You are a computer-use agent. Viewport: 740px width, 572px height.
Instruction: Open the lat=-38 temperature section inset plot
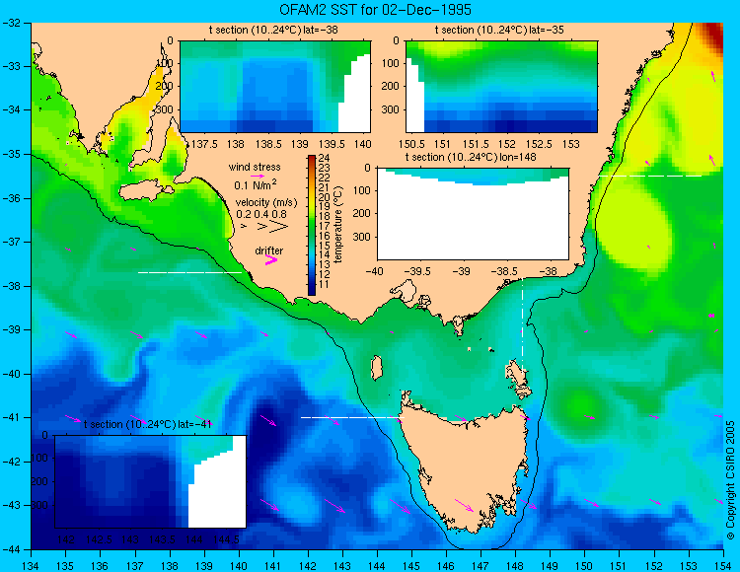275,87
